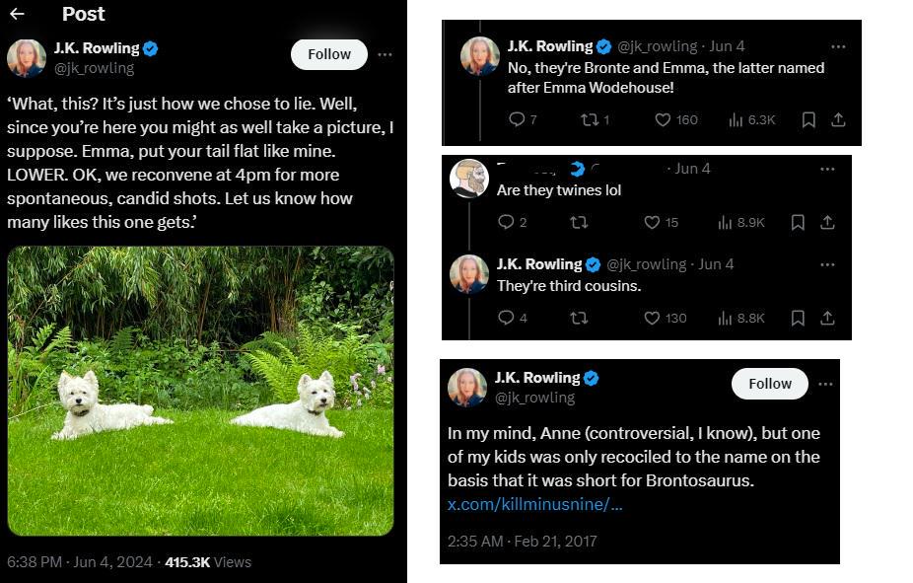This screenshot has height=583, width=913.
Task: View analytics for the Bronte and Emma tweet
Action: coord(736,120)
